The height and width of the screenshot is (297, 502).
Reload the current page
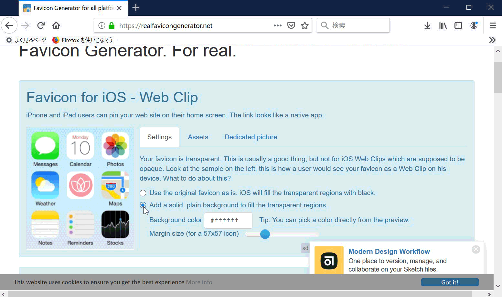click(x=41, y=25)
